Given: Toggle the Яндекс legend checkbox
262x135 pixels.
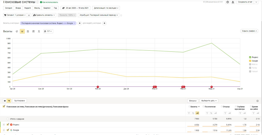Looking at the screenshot, I should [x=250, y=57].
